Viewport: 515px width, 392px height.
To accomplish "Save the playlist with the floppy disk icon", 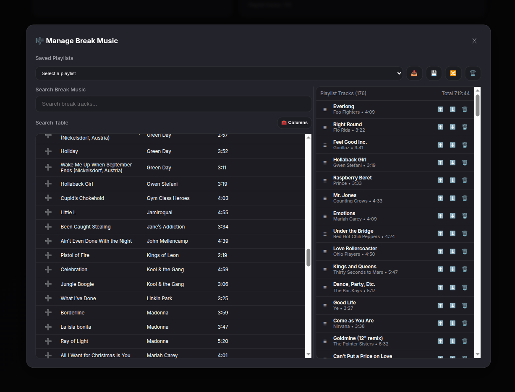I will coord(434,73).
